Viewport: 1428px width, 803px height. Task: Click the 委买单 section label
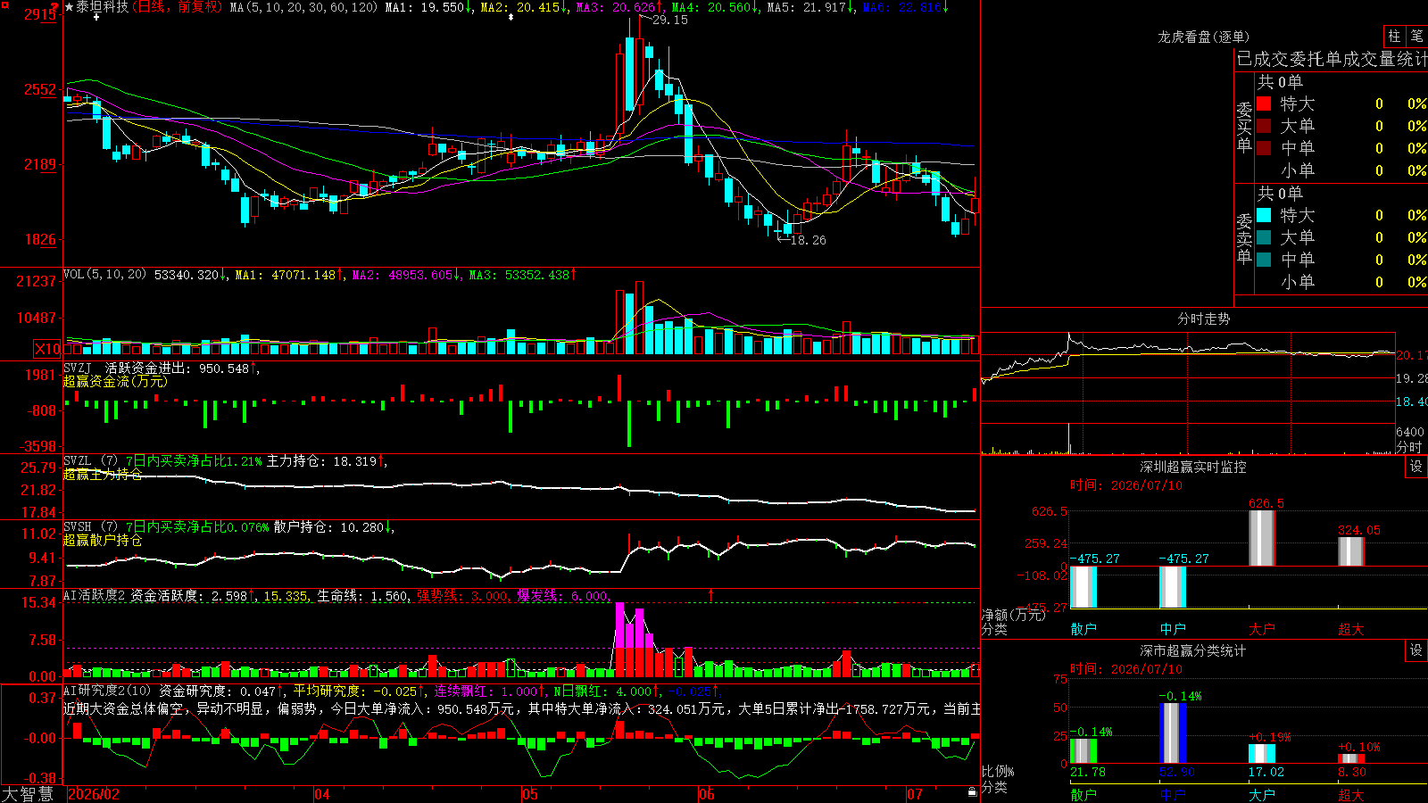click(1244, 127)
